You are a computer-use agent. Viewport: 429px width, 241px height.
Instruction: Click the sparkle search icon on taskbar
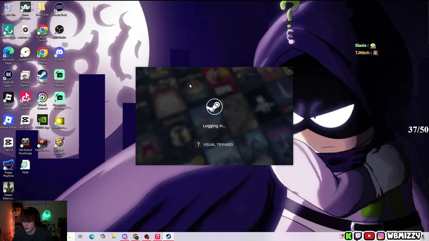coord(70,237)
